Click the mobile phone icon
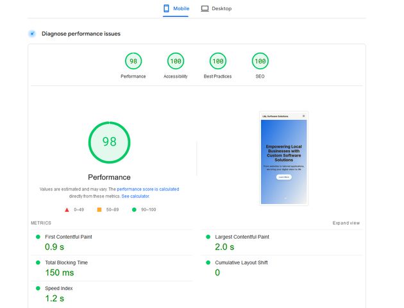Screen dimensions: 404x308 167,8
